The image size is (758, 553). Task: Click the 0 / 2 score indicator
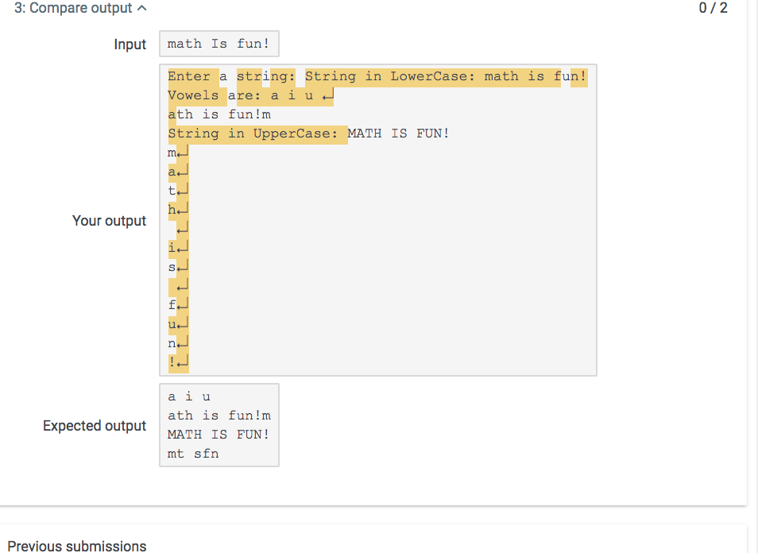coord(713,8)
